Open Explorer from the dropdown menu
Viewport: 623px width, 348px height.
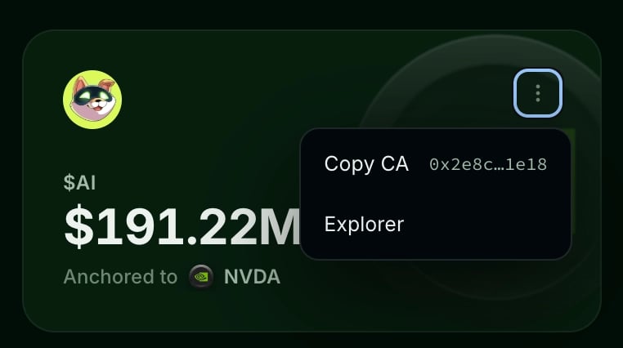pyautogui.click(x=436, y=224)
